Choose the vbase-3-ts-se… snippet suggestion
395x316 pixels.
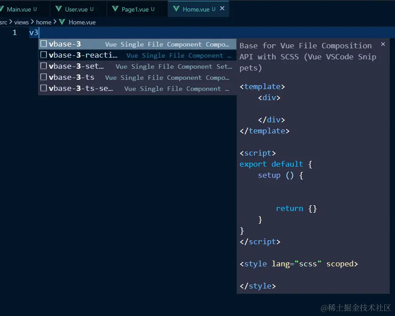(137, 88)
